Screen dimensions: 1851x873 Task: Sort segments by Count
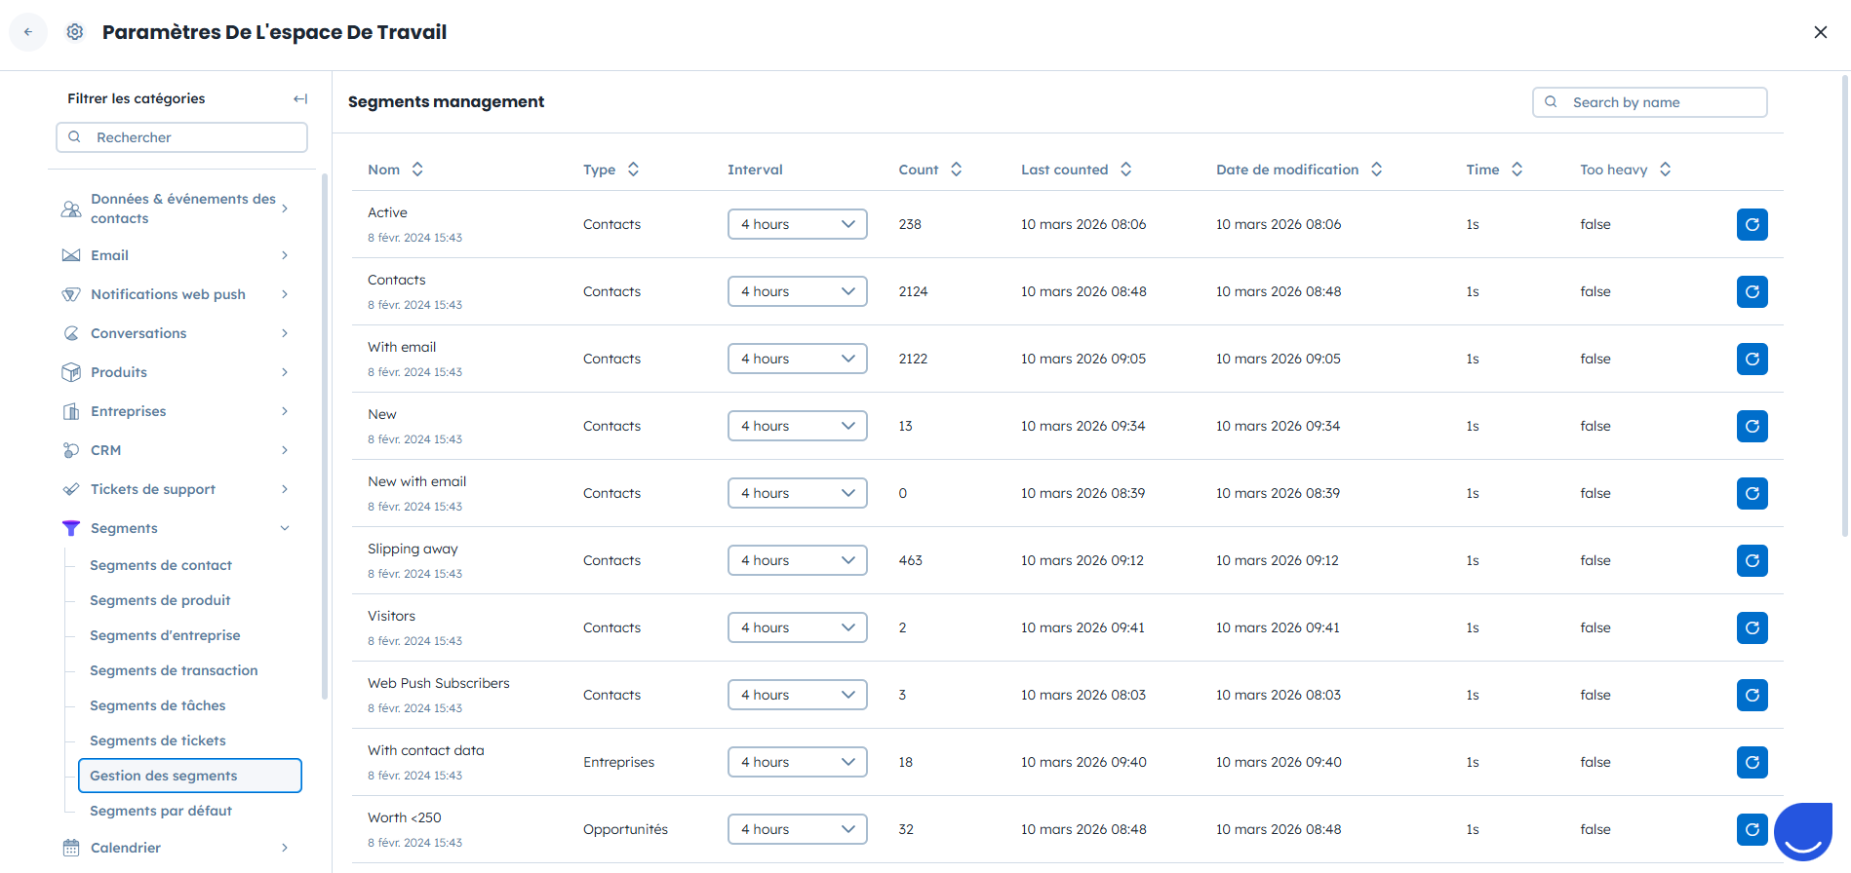(956, 170)
